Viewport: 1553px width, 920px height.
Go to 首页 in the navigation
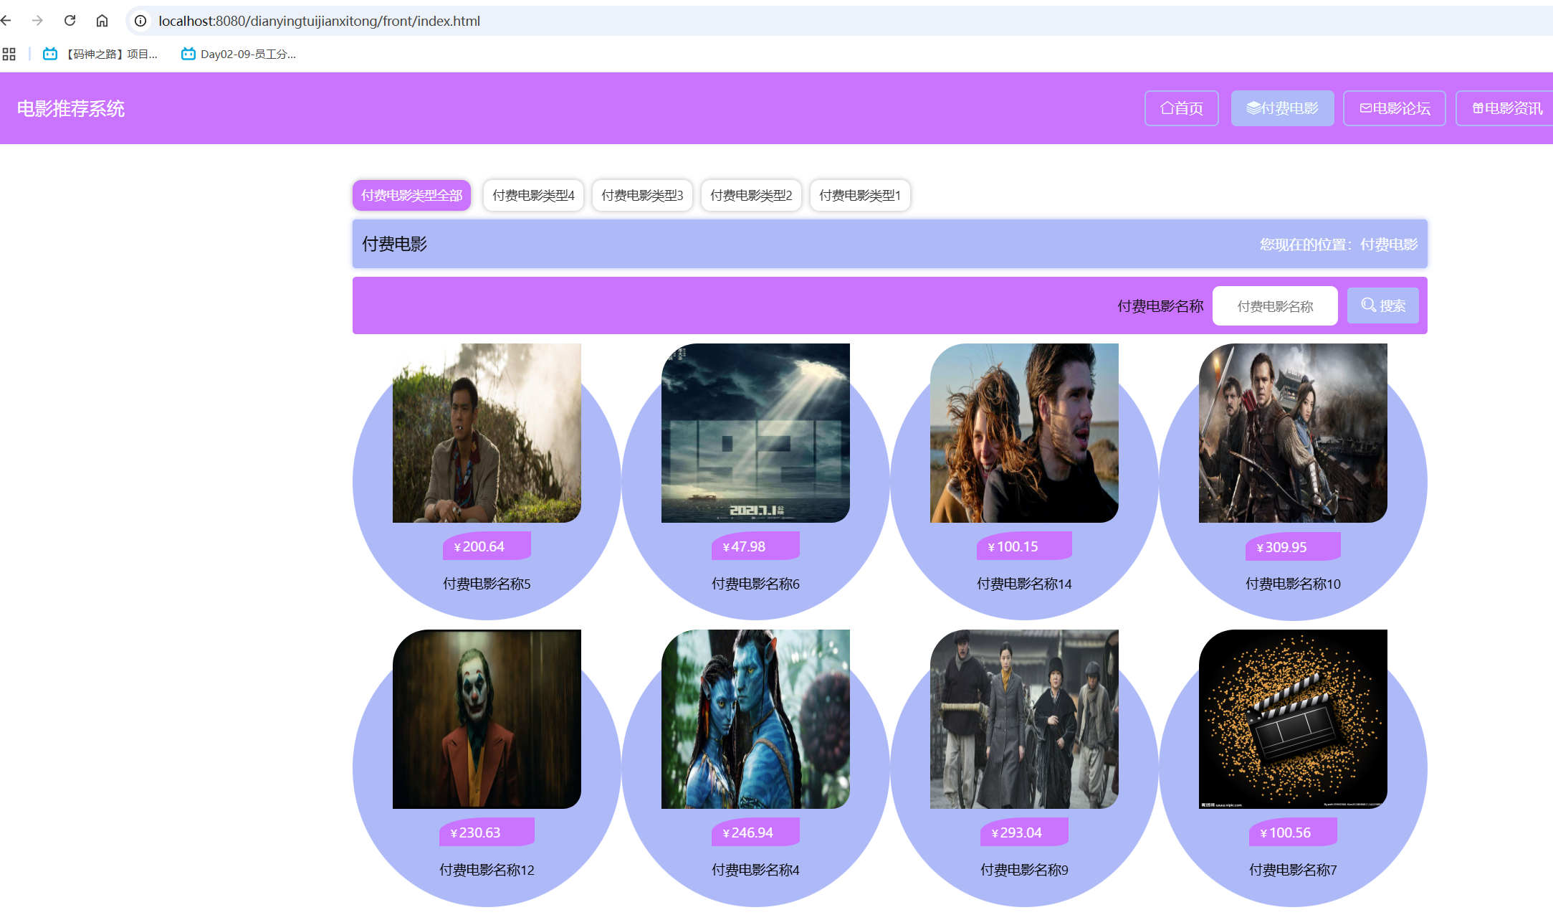click(x=1181, y=108)
